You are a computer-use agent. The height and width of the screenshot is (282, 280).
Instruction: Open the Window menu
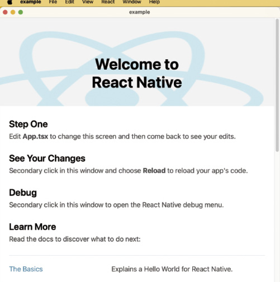(132, 2)
